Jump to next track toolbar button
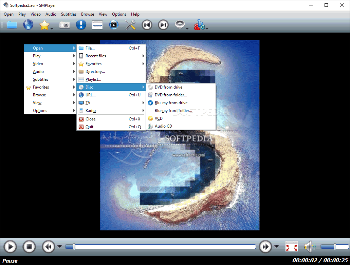 [x=163, y=25]
